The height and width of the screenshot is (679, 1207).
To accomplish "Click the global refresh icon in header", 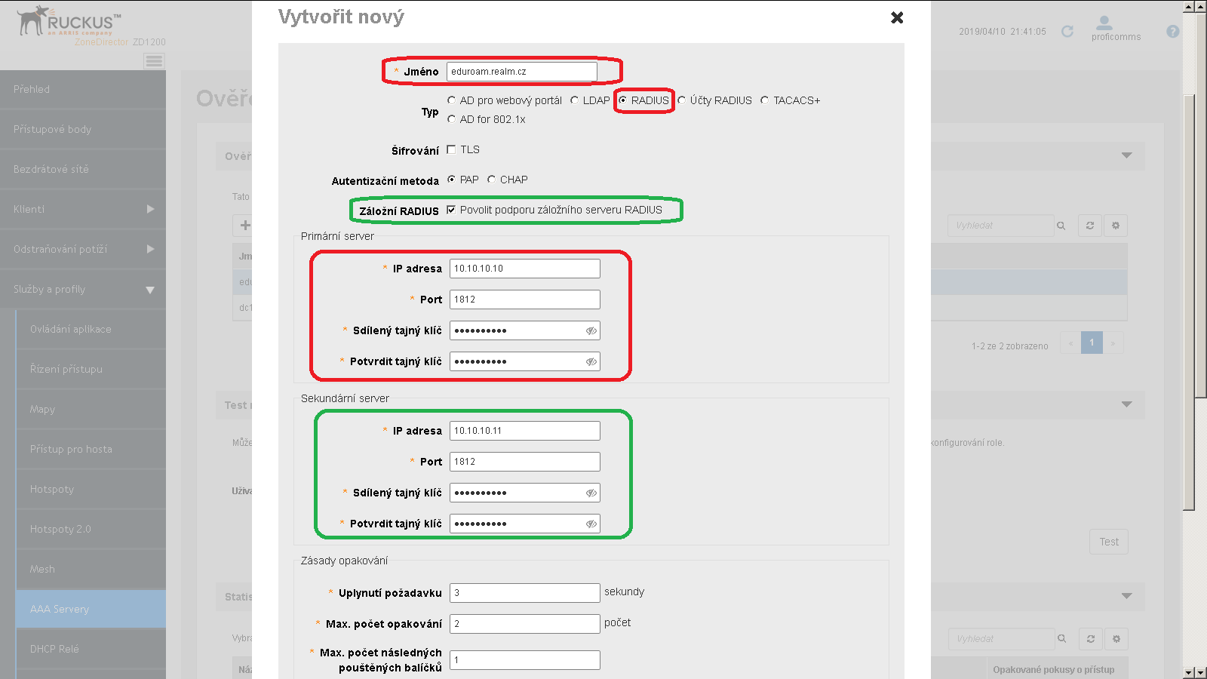I will tap(1068, 32).
